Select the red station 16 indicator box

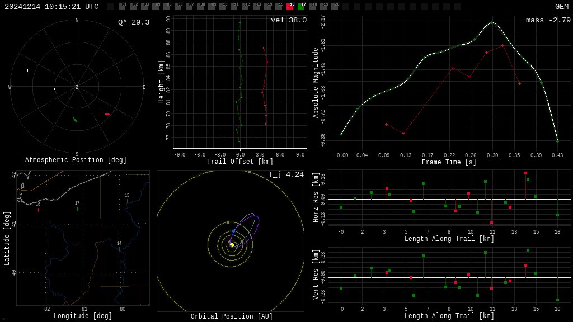click(x=290, y=7)
